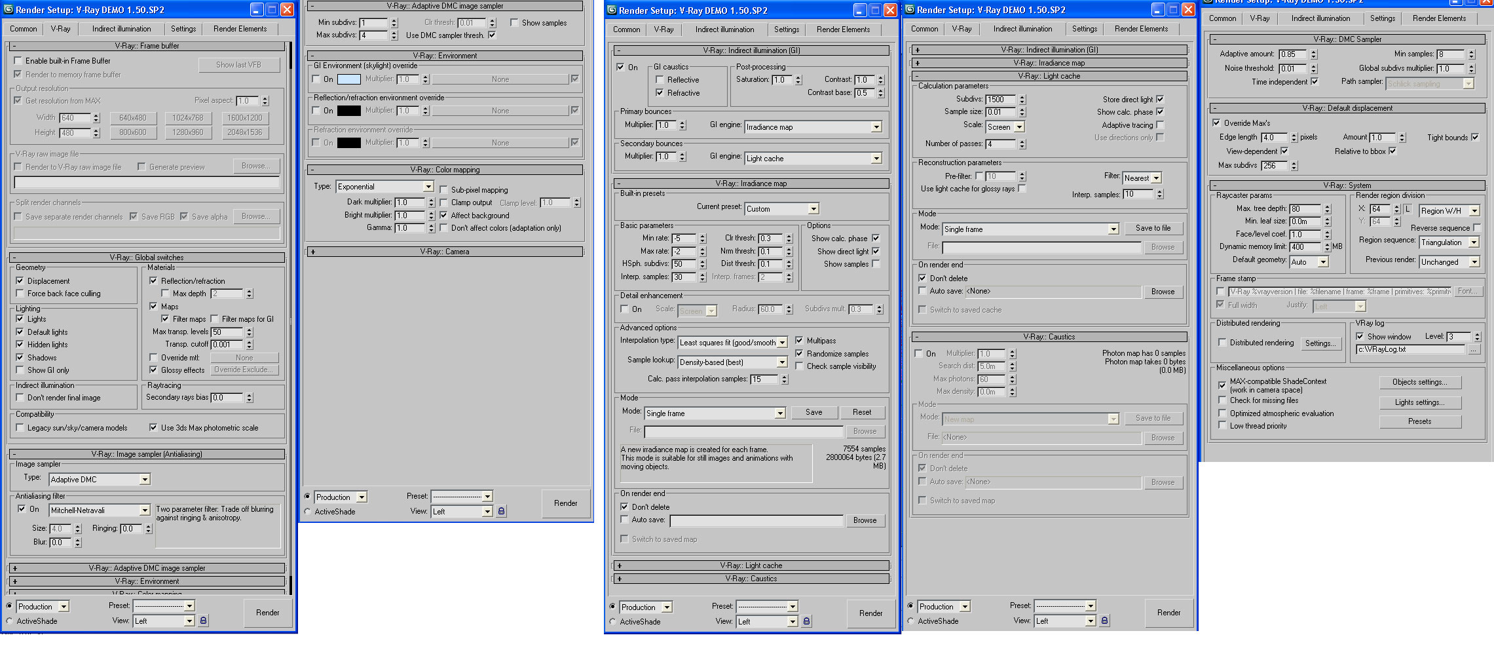Open Common tab in Light cache parameters window

[x=924, y=29]
